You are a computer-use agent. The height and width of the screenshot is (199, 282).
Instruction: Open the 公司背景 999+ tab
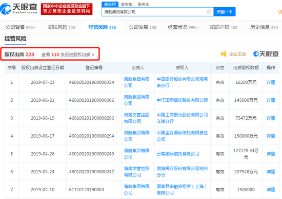click(21, 27)
